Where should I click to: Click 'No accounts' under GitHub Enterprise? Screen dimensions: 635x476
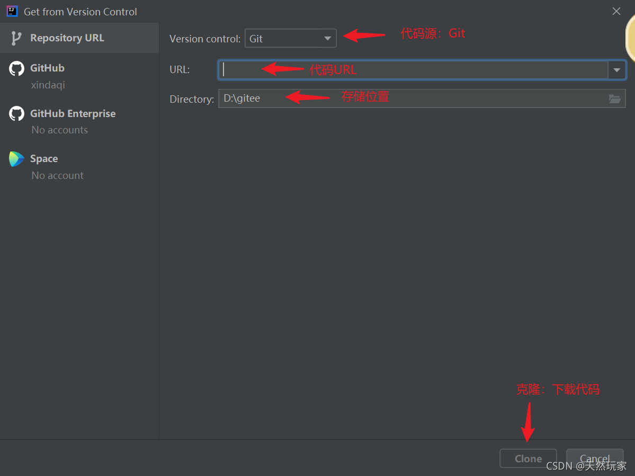[59, 130]
